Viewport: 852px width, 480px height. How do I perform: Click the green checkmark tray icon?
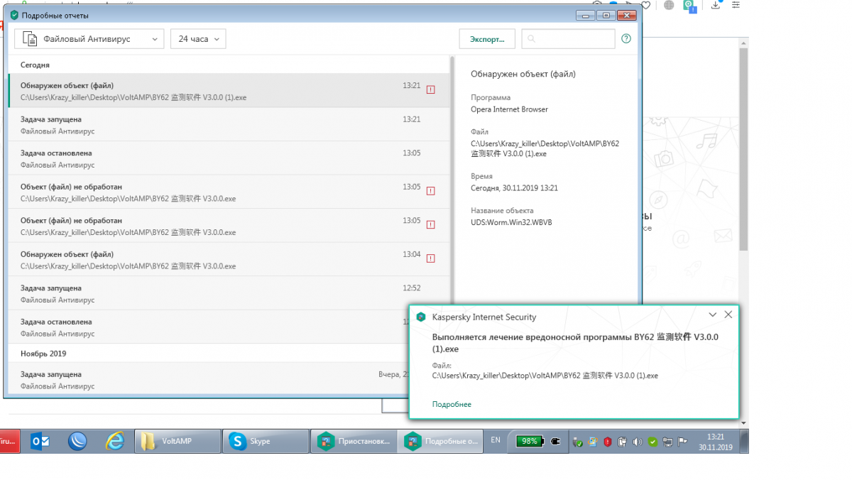(652, 442)
